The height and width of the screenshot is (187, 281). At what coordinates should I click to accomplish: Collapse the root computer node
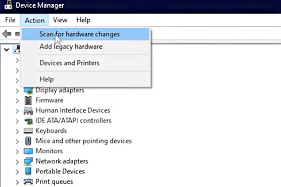coord(7,50)
